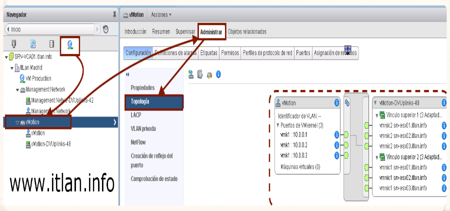450x211 pixels.
Task: Open the Etiquetas sub-tab
Action: pos(208,52)
